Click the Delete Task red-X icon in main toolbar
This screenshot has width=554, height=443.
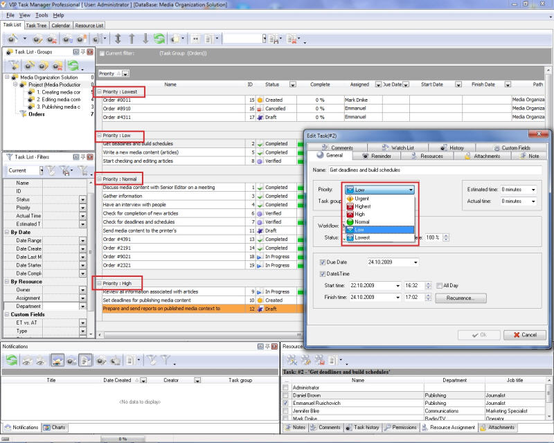point(51,39)
